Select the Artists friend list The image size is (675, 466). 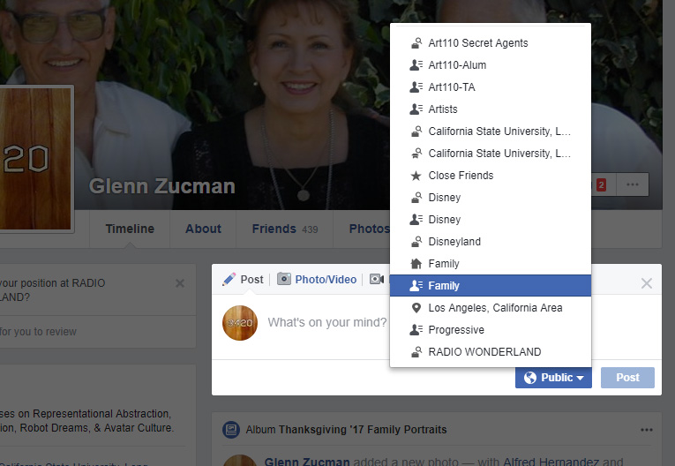click(491, 109)
